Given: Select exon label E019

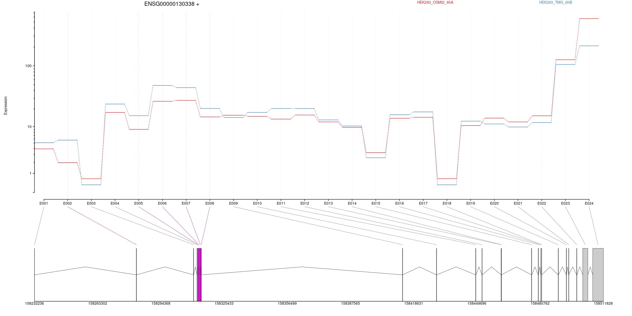Looking at the screenshot, I should click(471, 203).
